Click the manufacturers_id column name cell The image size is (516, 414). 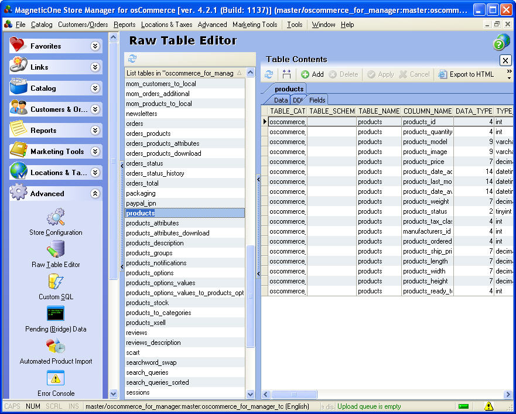tap(428, 231)
